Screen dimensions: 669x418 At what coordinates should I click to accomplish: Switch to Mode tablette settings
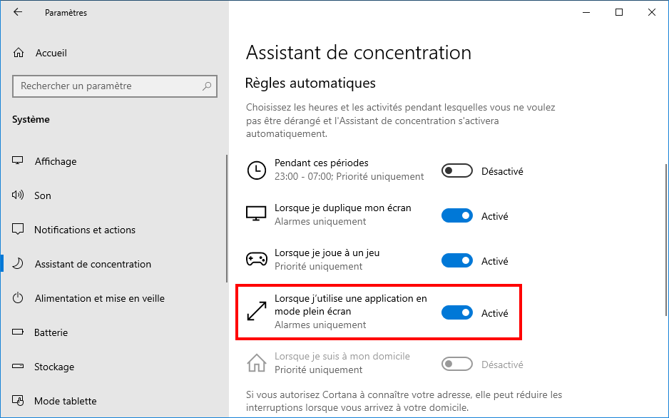66,401
